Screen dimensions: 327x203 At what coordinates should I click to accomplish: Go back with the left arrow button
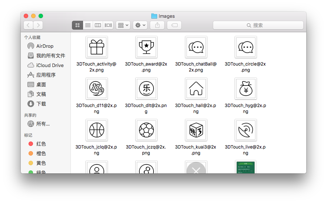(x=28, y=25)
